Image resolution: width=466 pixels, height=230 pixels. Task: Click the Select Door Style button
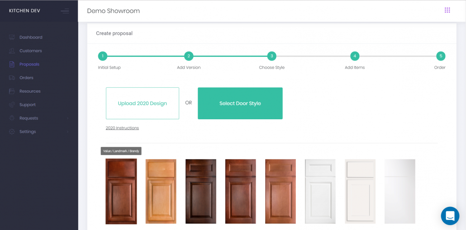pos(240,103)
